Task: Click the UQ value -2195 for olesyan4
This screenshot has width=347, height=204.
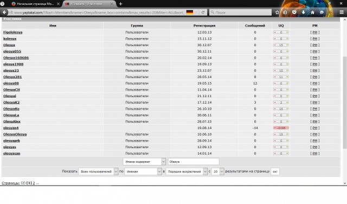Action: coord(281,128)
